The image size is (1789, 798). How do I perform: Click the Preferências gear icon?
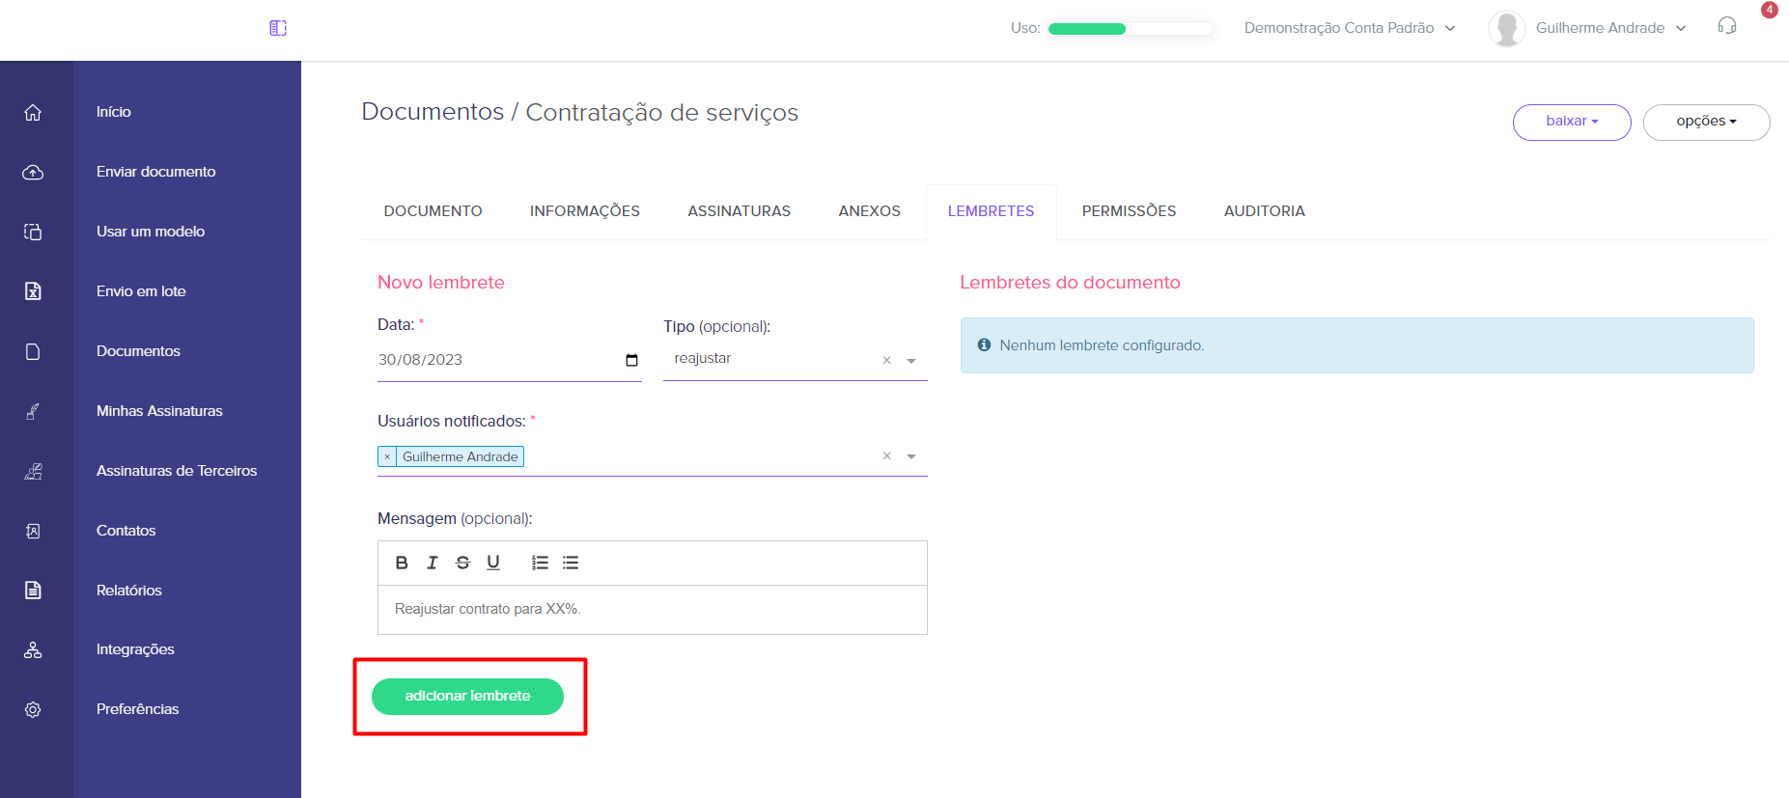[33, 709]
